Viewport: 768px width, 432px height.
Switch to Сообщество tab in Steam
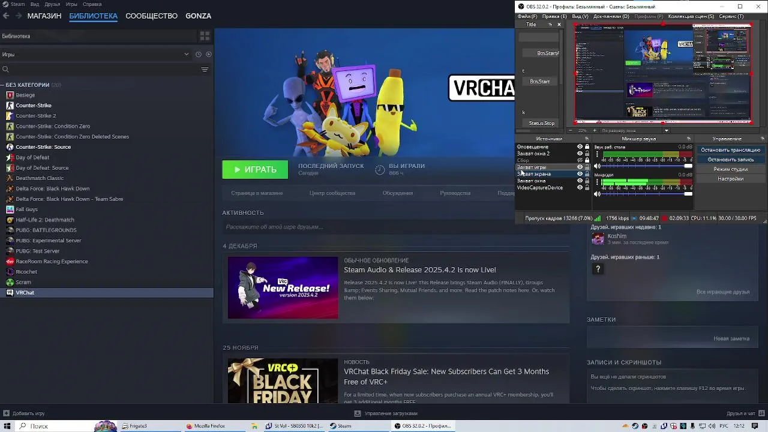point(151,16)
